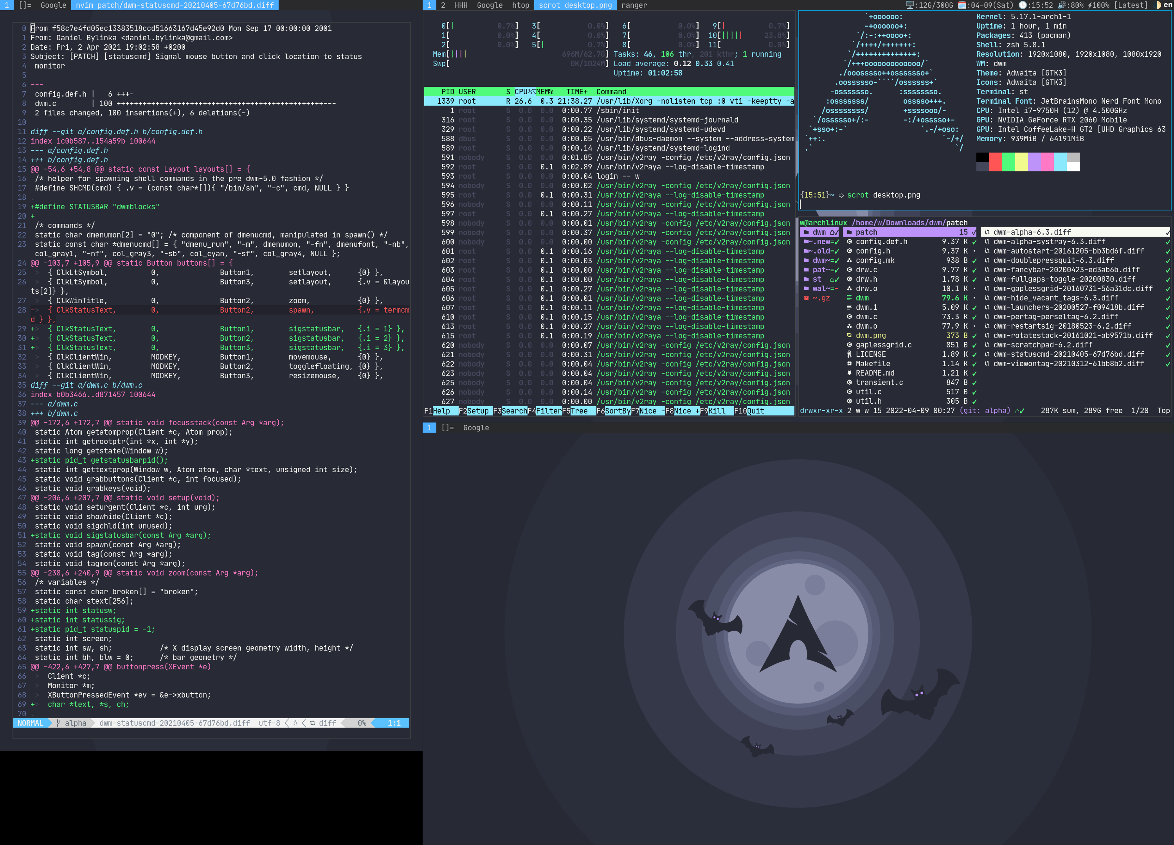Click the clock icon beside 15:52
The width and height of the screenshot is (1174, 845).
pos(1022,5)
